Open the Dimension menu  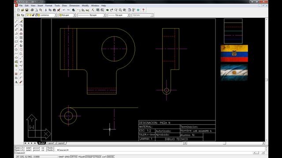[x=74, y=6]
